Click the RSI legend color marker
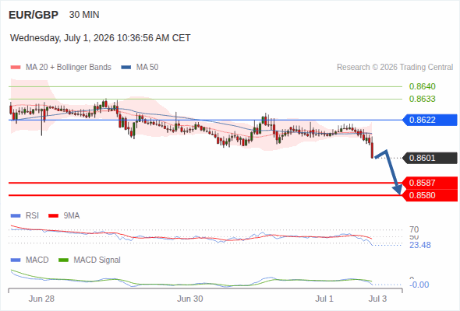This screenshot has height=311, width=460. pyautogui.click(x=16, y=216)
